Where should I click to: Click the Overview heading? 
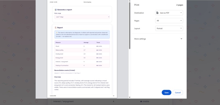click(58, 77)
